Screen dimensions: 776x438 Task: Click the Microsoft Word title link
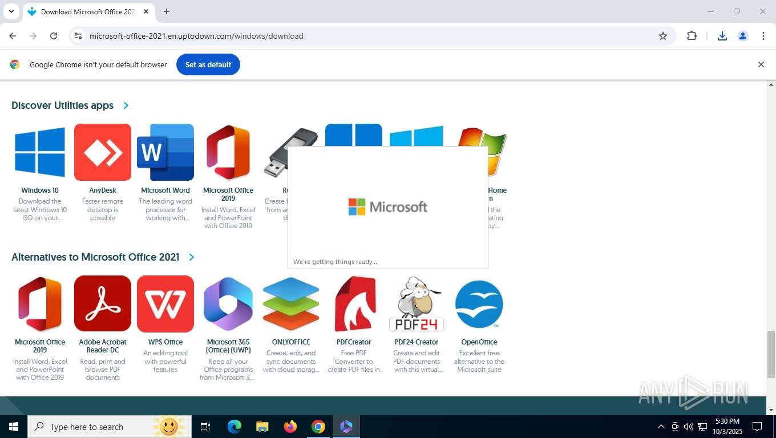pyautogui.click(x=165, y=190)
